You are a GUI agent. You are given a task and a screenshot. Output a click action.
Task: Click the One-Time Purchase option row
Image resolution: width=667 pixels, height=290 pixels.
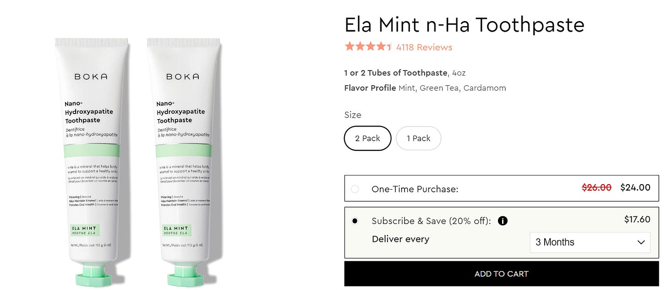coord(502,188)
